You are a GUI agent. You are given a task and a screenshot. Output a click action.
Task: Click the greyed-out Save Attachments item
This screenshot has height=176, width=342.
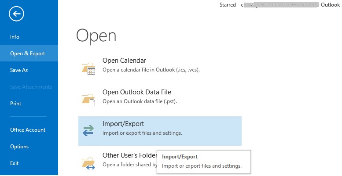(31, 87)
